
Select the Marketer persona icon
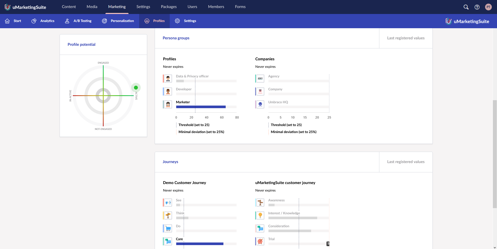pyautogui.click(x=168, y=104)
